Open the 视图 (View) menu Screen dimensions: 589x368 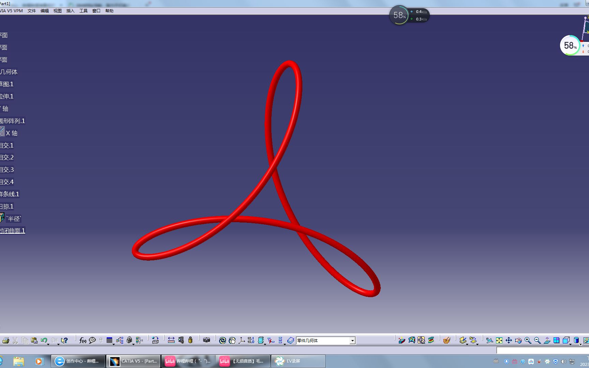(x=58, y=11)
